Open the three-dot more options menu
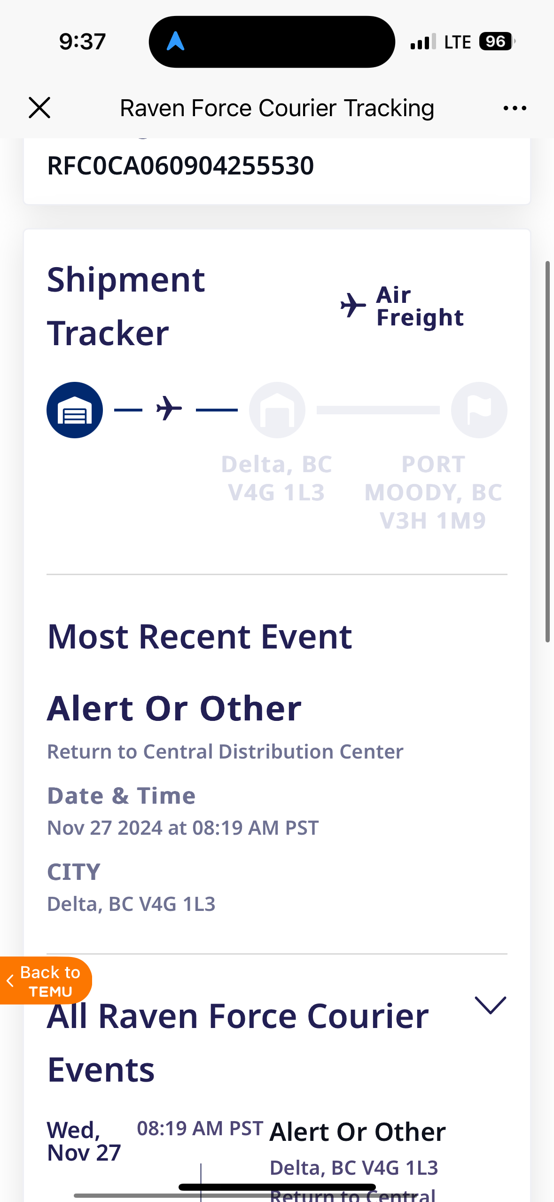The width and height of the screenshot is (554, 1202). [515, 108]
